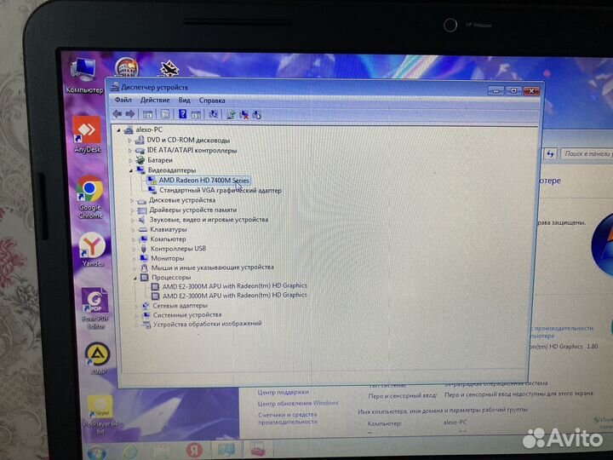This screenshot has width=613, height=460.
Task: Click the red toolbox Device Manager taskbar button
Action: pyautogui.click(x=257, y=449)
